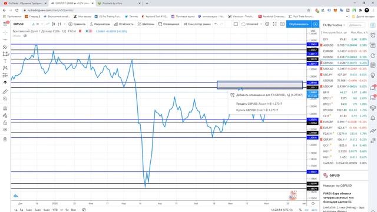Image resolution: width=377 pixels, height=212 pixels.
Task: Reload the page in Chrome toolbar
Action: coord(17,11)
